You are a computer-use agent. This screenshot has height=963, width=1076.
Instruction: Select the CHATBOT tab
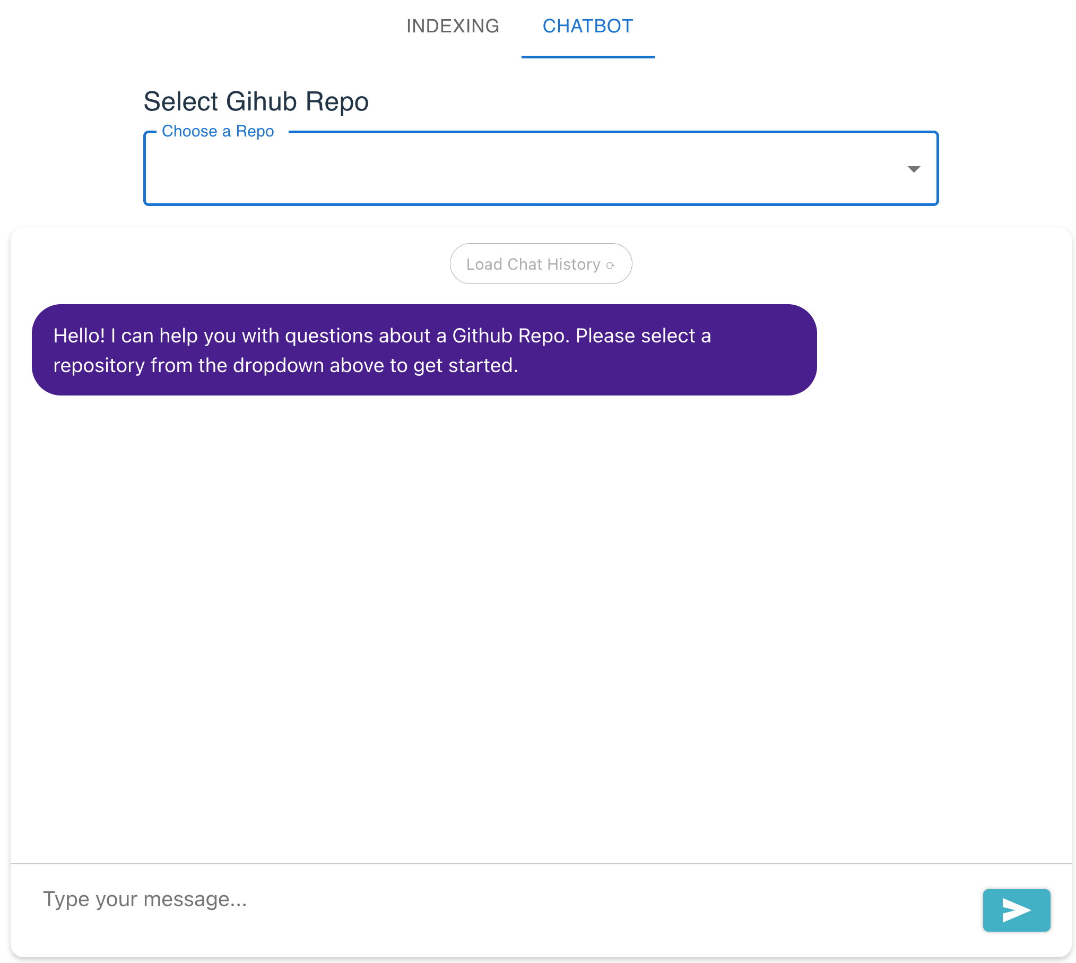[588, 26]
